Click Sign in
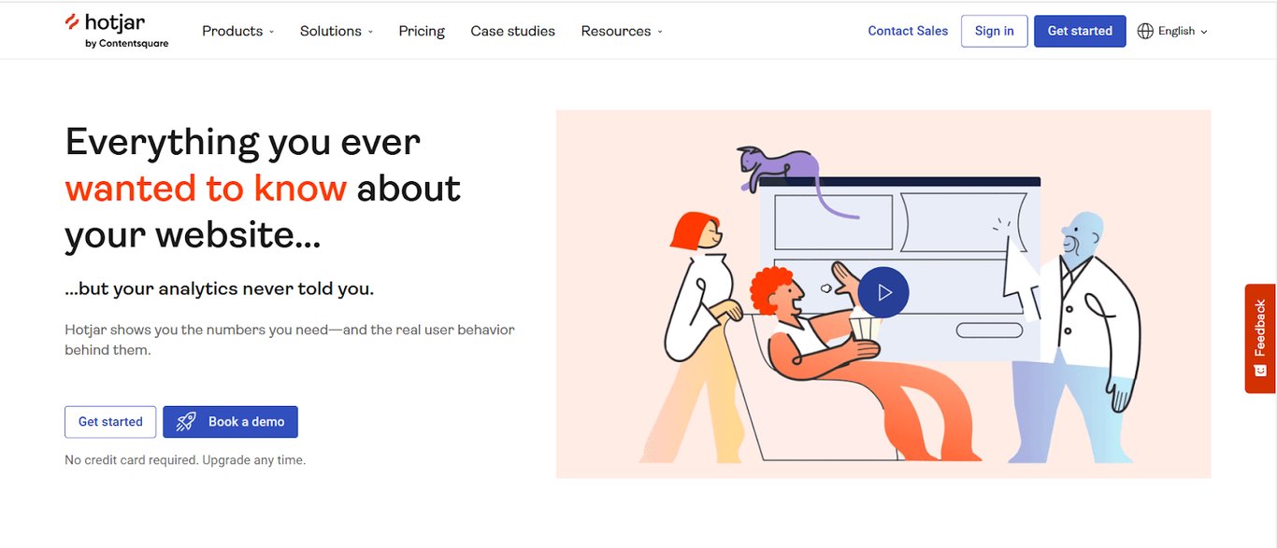The image size is (1277, 548). [994, 30]
